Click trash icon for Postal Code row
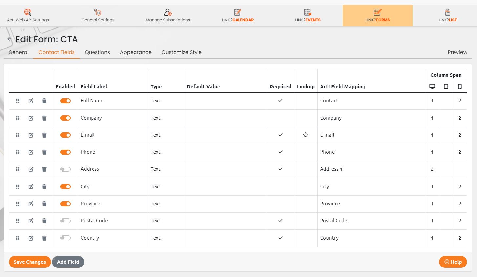Viewport: 477px width, 277px height. click(44, 221)
